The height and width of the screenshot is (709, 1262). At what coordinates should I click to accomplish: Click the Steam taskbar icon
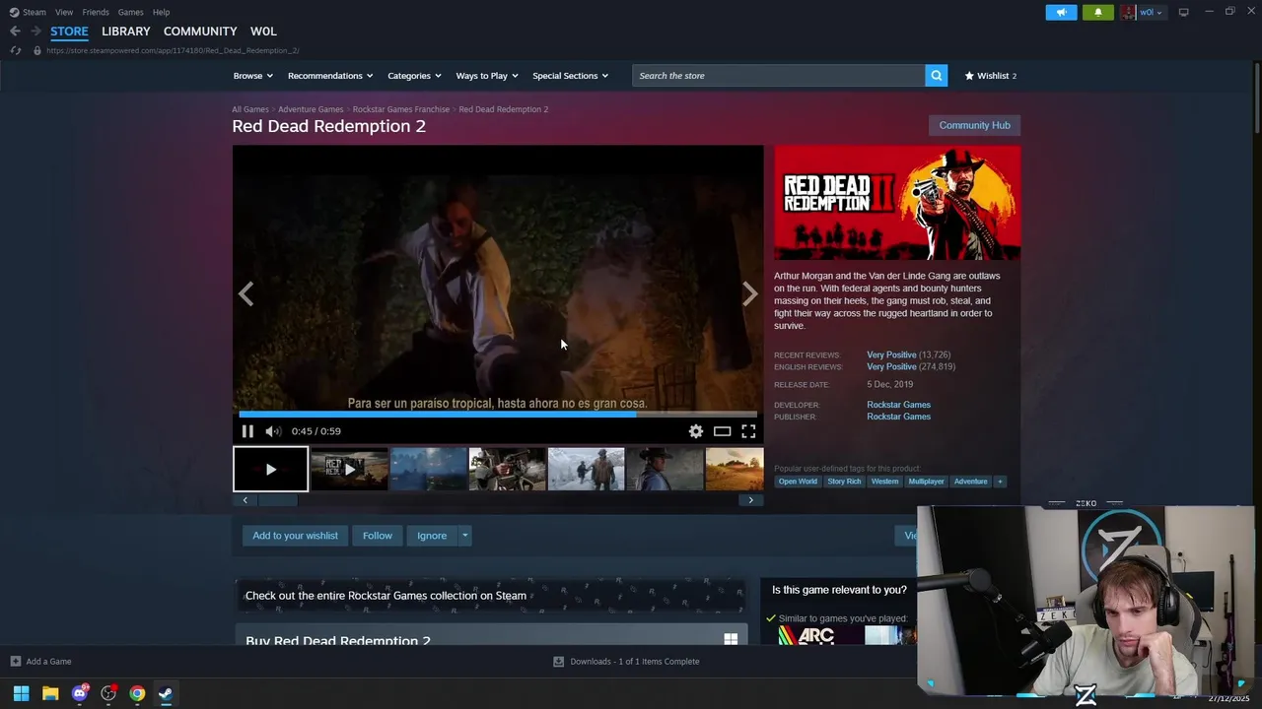[166, 693]
